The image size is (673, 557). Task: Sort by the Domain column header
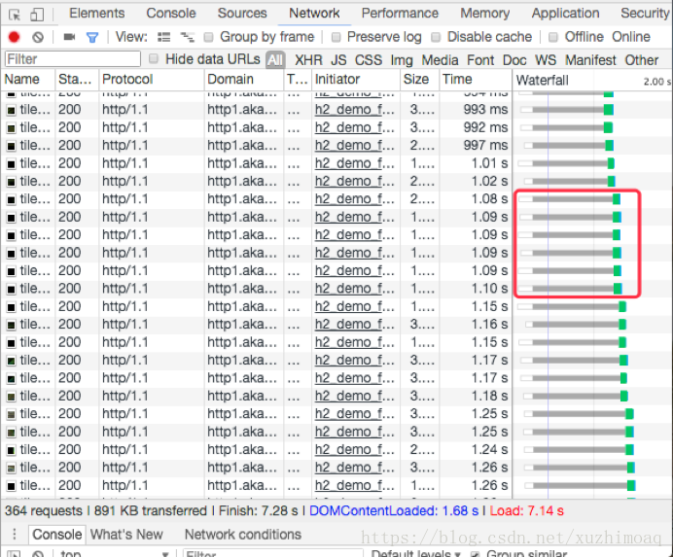[x=243, y=80]
